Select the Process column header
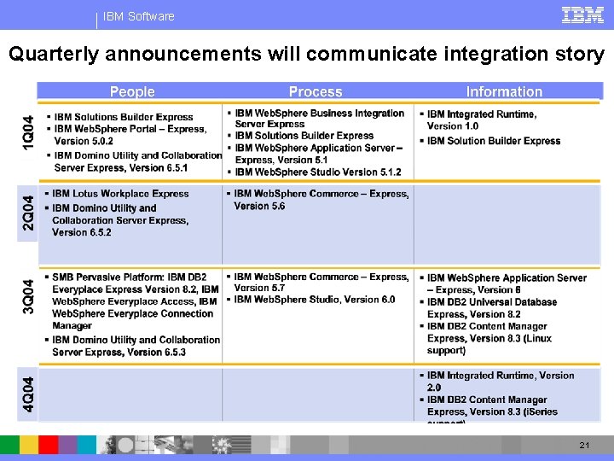614x461 pixels. point(316,91)
